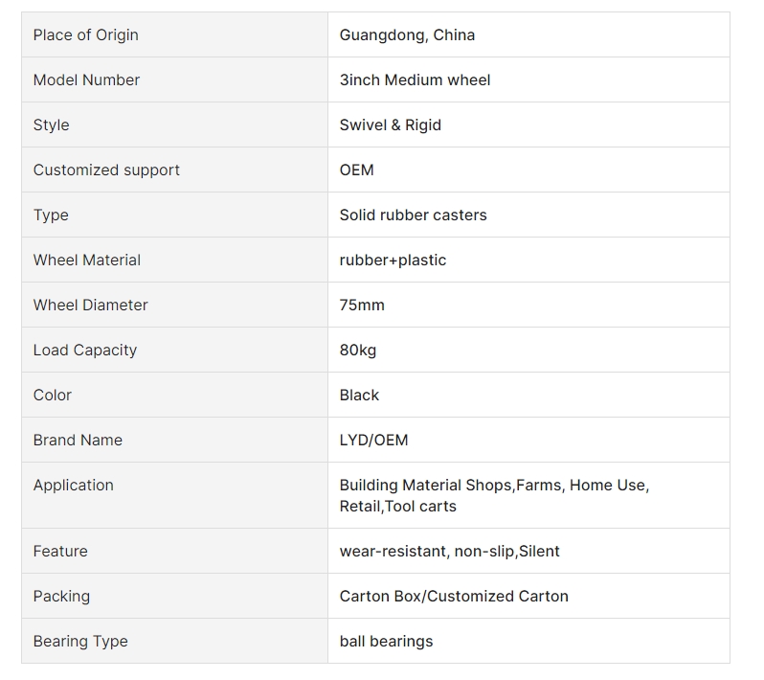This screenshot has height=680, width=764.
Task: Click the 'ball bearings' value cell
Action: click(x=528, y=641)
